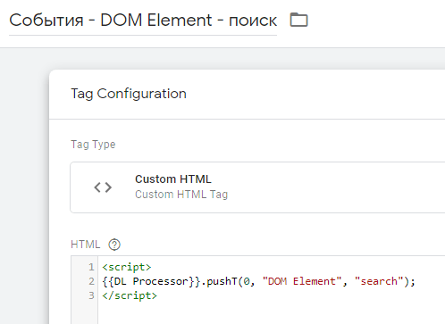The height and width of the screenshot is (324, 445).
Task: Click line number 1 in editor gutter
Action: pyautogui.click(x=91, y=267)
